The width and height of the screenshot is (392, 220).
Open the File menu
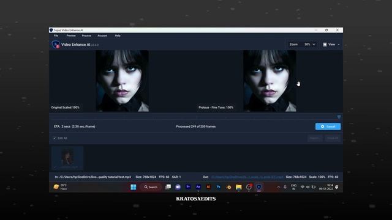pyautogui.click(x=56, y=35)
